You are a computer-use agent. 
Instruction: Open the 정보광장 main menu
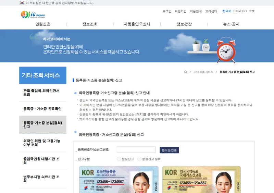pos(184,24)
